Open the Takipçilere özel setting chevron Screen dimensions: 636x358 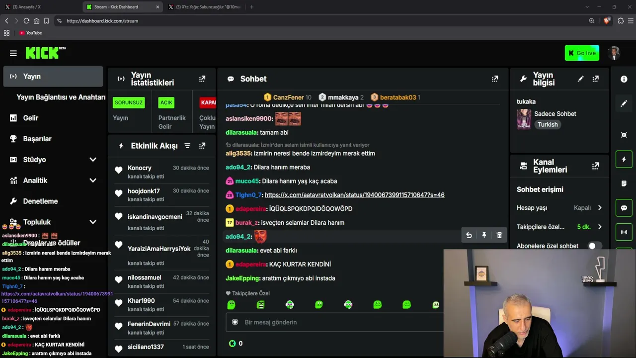pyautogui.click(x=599, y=227)
